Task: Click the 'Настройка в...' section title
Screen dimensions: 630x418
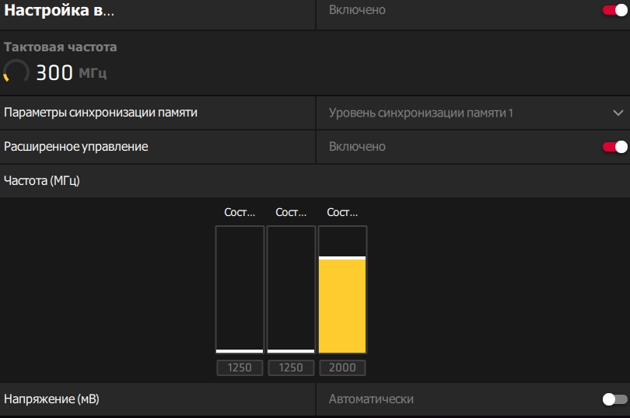Action: [x=59, y=11]
